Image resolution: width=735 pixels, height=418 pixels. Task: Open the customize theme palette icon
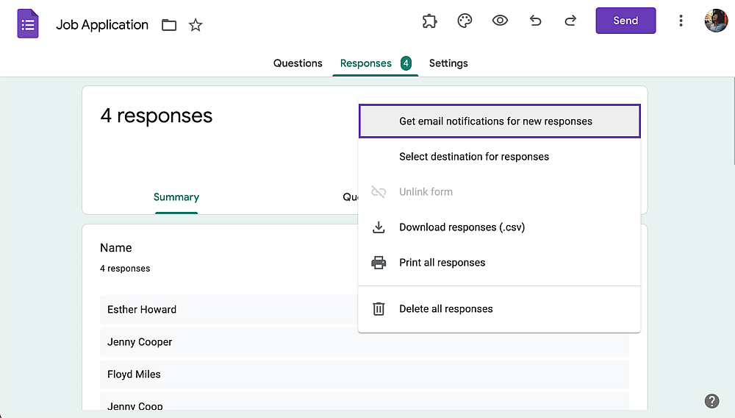(x=465, y=21)
